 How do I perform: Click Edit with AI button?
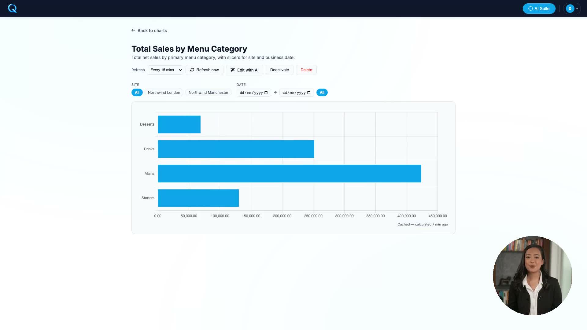[x=244, y=70]
